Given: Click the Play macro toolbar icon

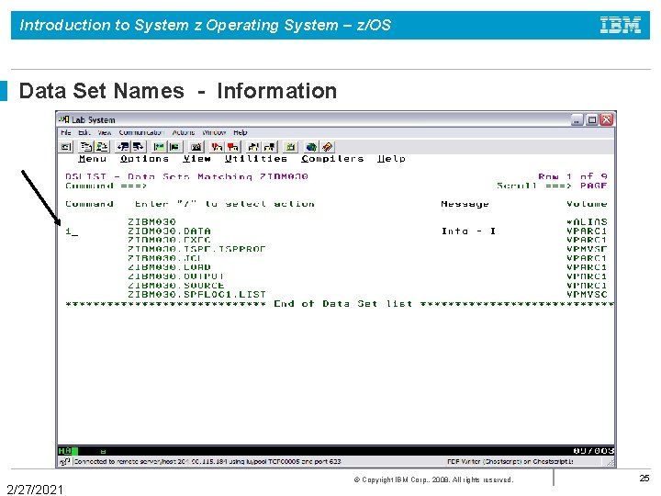Looking at the screenshot, I should click(253, 147).
